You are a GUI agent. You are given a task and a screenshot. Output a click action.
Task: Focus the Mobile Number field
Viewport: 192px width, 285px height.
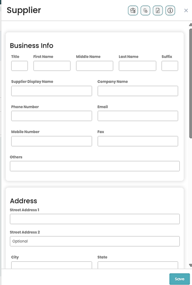click(52, 141)
